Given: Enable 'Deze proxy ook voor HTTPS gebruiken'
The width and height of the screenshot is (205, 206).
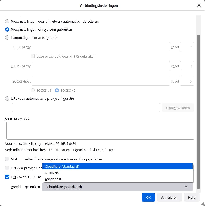Looking at the screenshot, I should (x=33, y=56).
